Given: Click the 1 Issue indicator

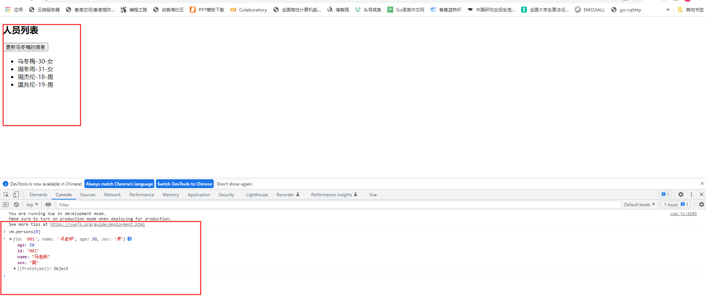Looking at the screenshot, I should coord(676,204).
